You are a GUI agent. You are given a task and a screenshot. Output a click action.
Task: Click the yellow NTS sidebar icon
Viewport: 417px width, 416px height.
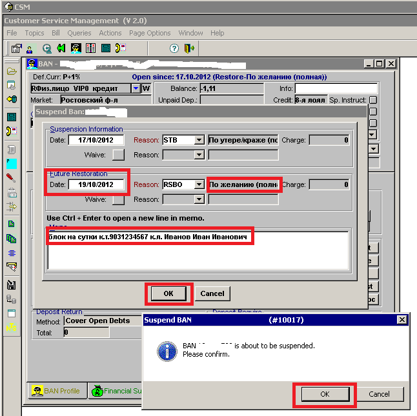tap(11, 328)
